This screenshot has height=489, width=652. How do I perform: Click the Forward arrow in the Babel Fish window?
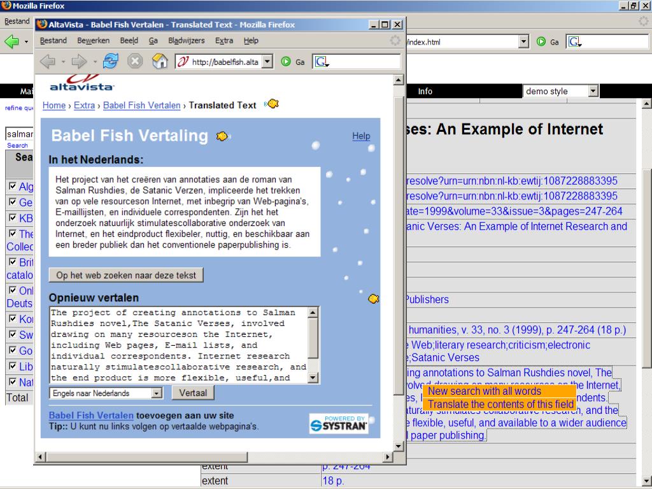tap(78, 62)
